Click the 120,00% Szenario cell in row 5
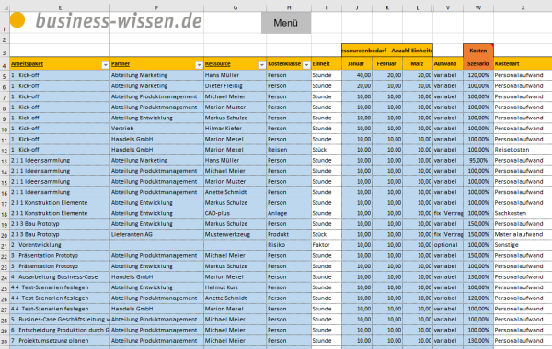Viewport: 552px width, 349px height. pos(478,75)
